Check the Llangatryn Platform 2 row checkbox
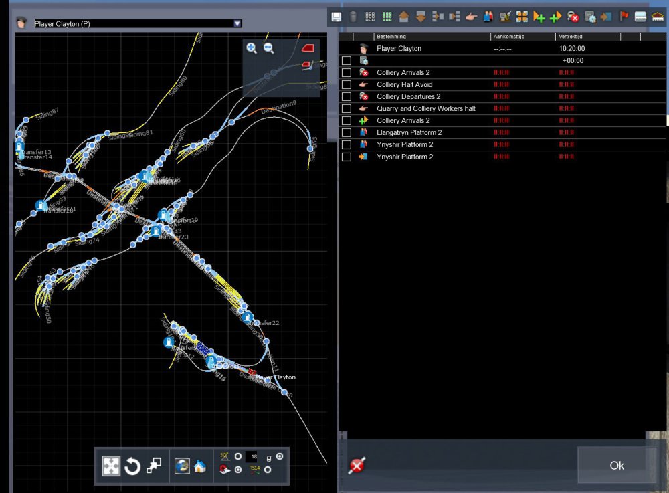Image resolution: width=669 pixels, height=493 pixels. coord(347,133)
